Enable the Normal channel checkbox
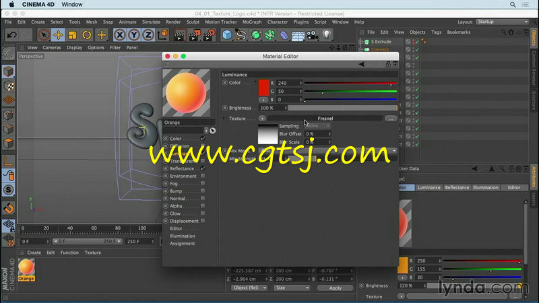539x303 pixels. click(x=203, y=198)
